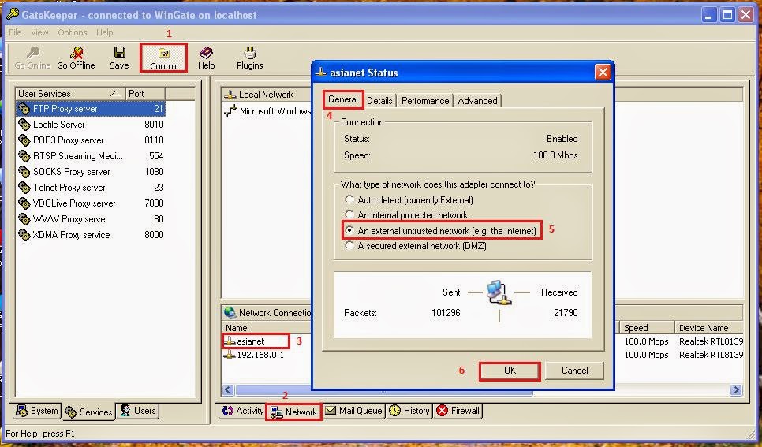Click port value 8010 for Logfile Server
The width and height of the screenshot is (762, 447).
154,125
